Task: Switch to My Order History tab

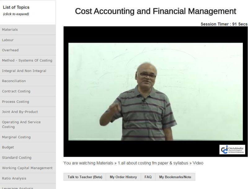Action: click(x=123, y=177)
